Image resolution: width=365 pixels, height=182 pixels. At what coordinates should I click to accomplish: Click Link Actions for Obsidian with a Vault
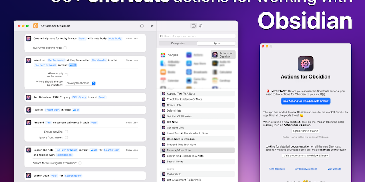coord(305,101)
